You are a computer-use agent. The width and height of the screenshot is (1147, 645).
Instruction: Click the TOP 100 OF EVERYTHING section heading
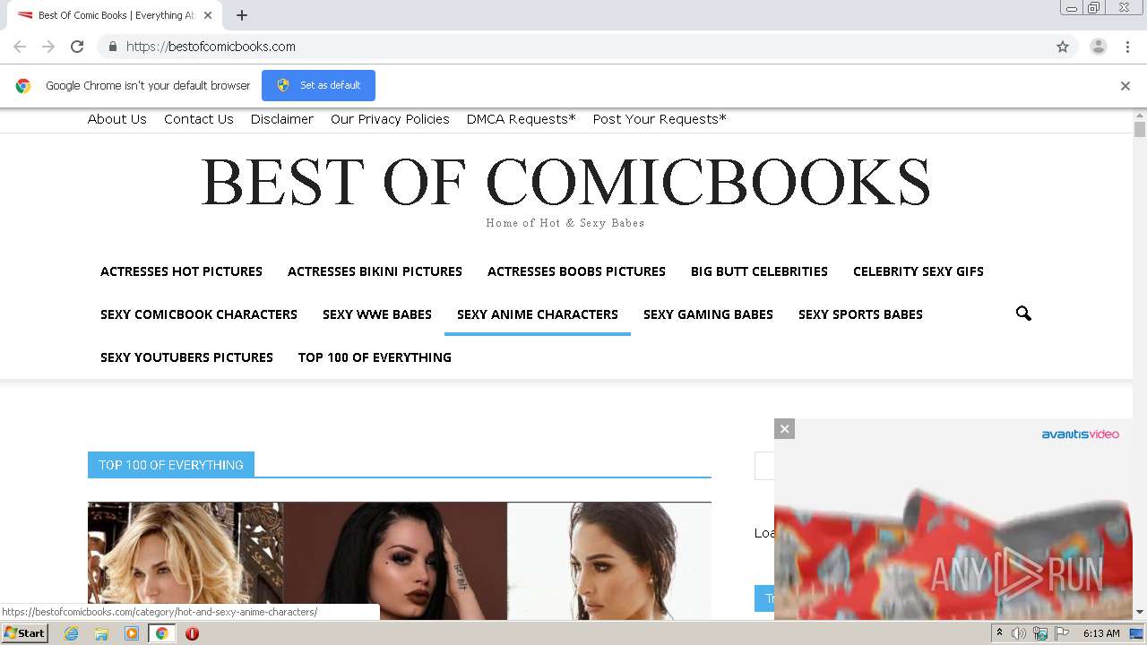coord(171,465)
